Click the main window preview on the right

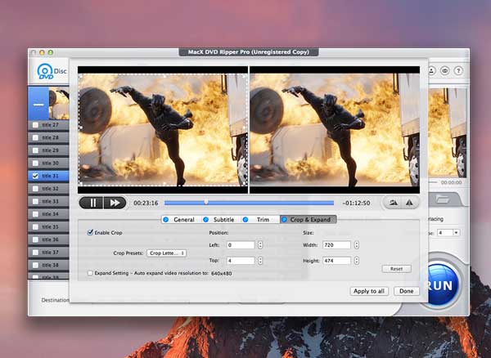click(x=447, y=132)
